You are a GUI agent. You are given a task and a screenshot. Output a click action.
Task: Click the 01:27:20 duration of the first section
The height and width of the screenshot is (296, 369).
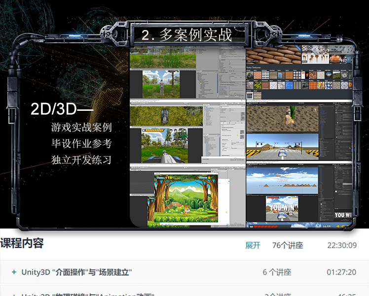click(341, 272)
